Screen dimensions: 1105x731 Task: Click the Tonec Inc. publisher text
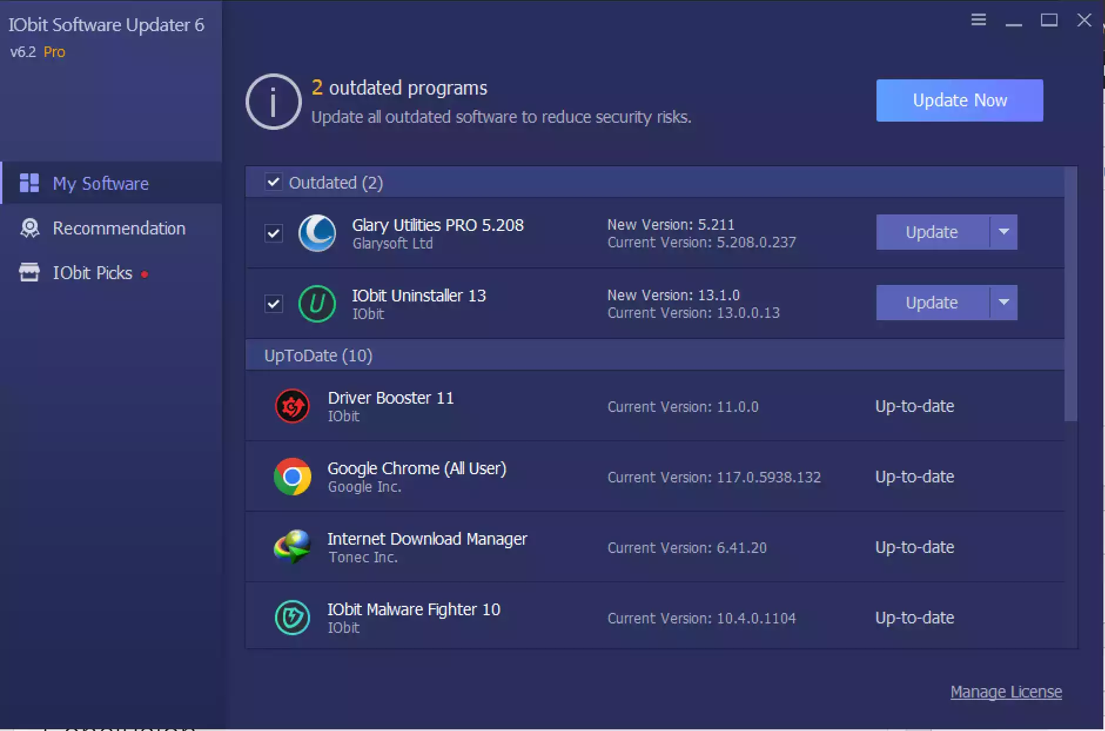(x=363, y=557)
